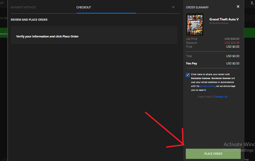The image size is (255, 161).
Task: Click the globe language icon
Action: click(x=173, y=7)
